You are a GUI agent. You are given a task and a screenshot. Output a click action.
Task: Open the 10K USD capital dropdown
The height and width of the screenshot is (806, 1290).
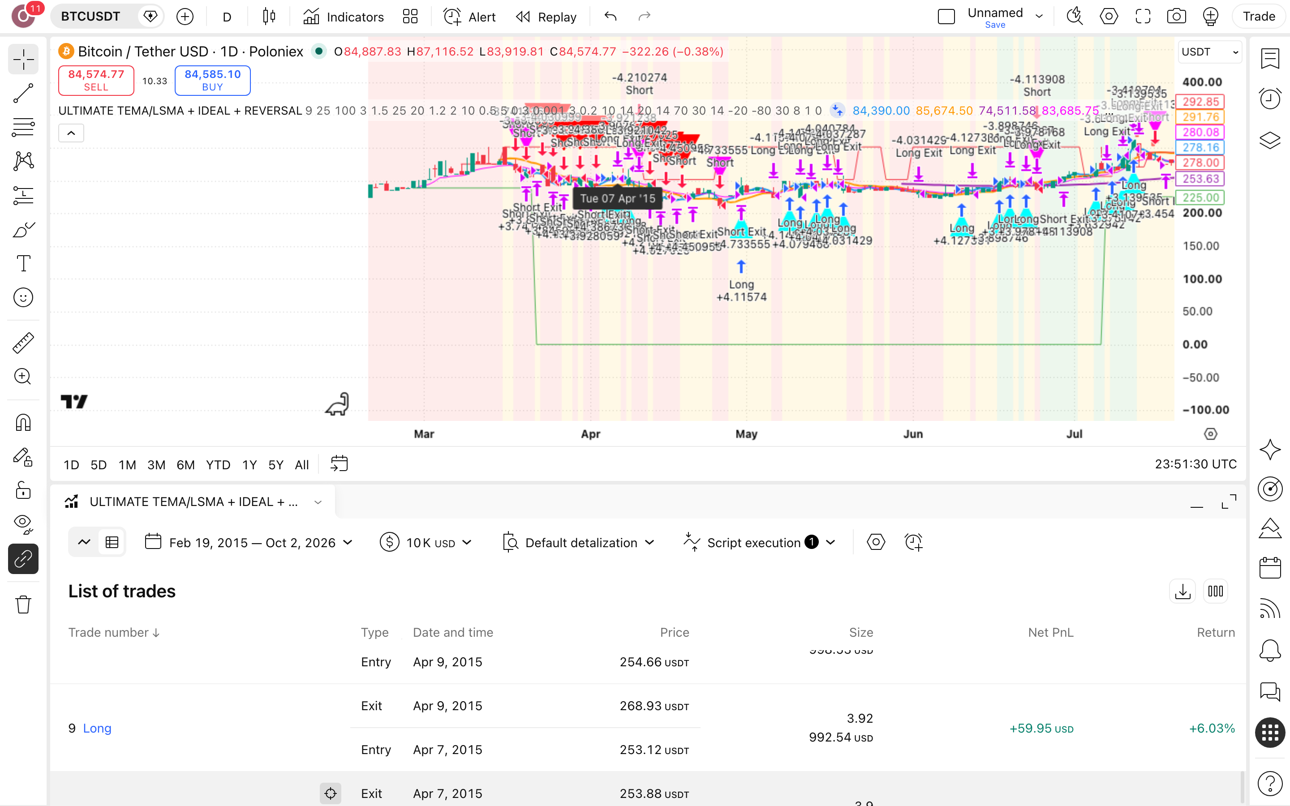point(426,543)
